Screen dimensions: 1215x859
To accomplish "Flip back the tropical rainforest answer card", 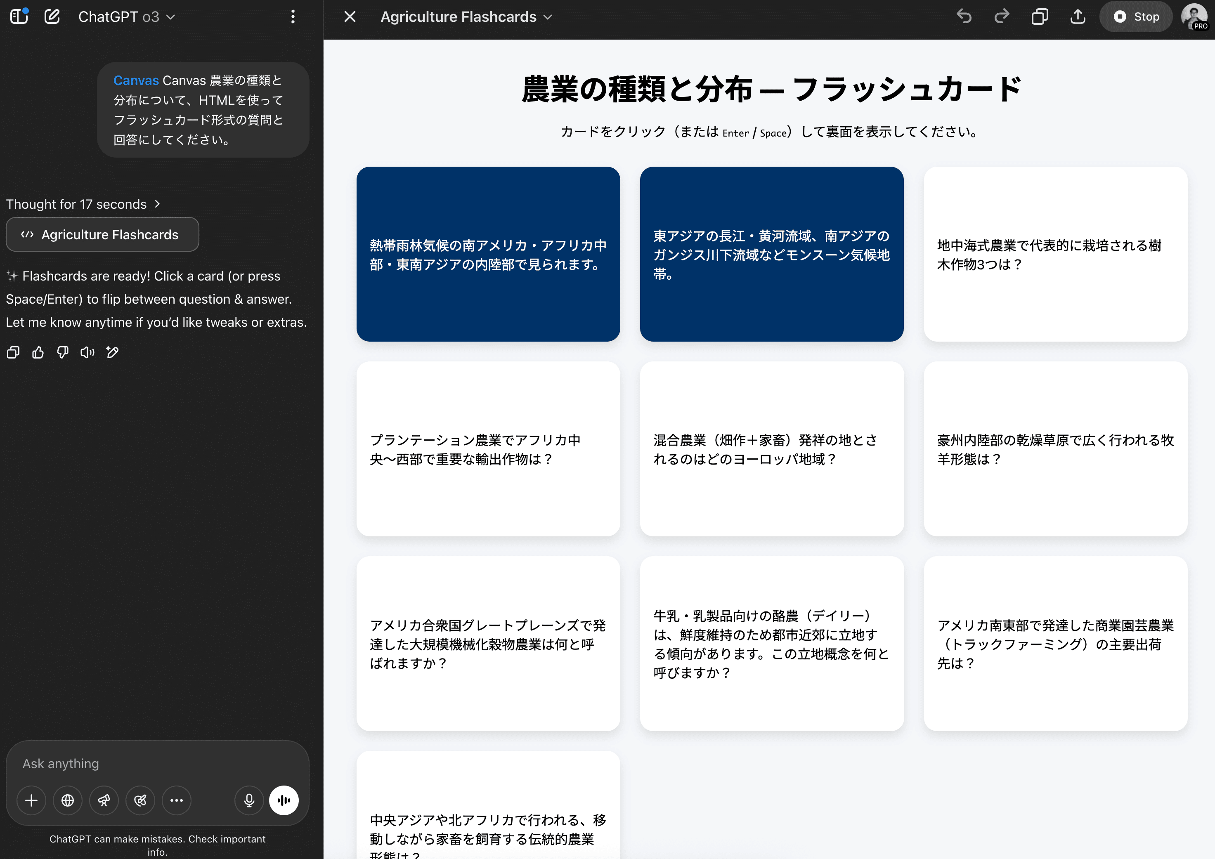I will click(488, 255).
